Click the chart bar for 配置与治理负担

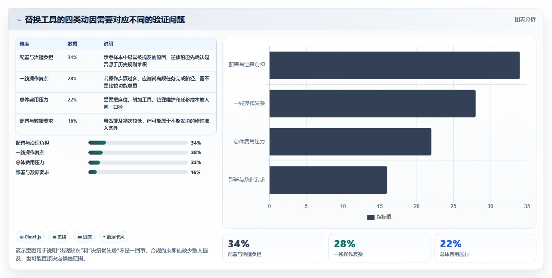[x=395, y=65]
